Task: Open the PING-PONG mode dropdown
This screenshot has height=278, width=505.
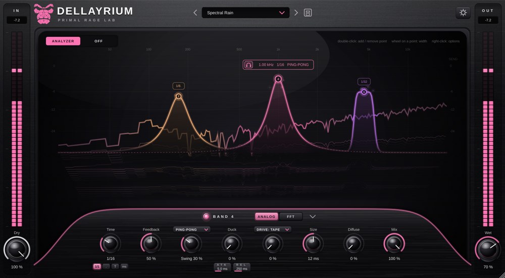Action: (191, 230)
